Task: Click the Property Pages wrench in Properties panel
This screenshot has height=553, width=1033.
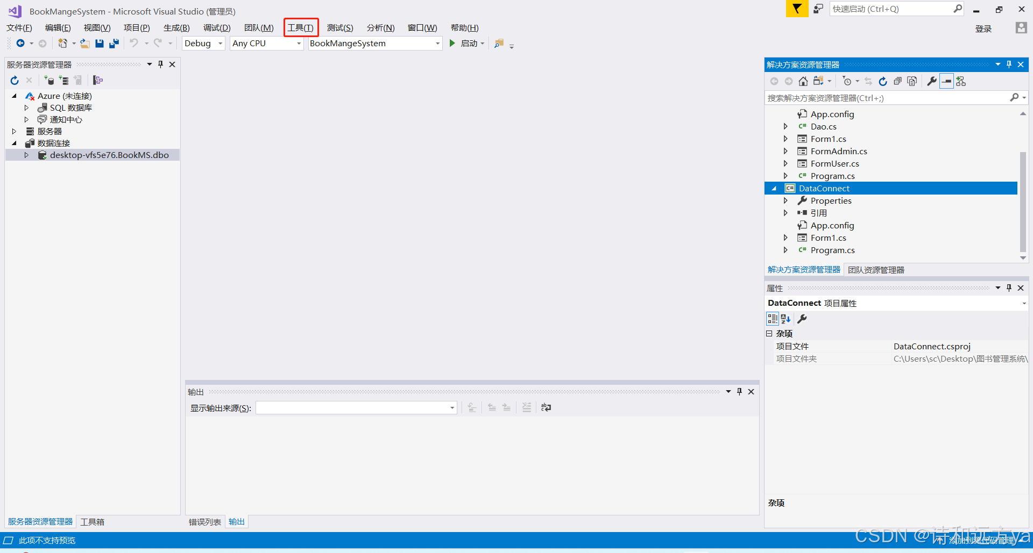Action: pos(802,319)
